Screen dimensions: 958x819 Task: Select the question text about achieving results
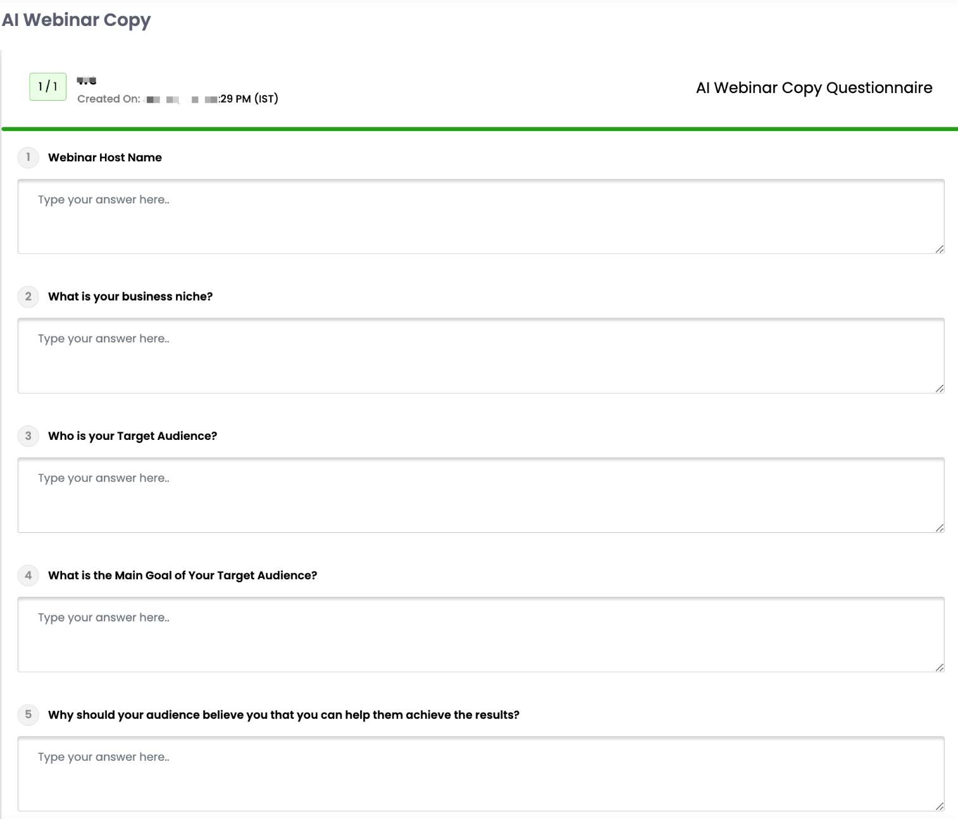click(284, 715)
